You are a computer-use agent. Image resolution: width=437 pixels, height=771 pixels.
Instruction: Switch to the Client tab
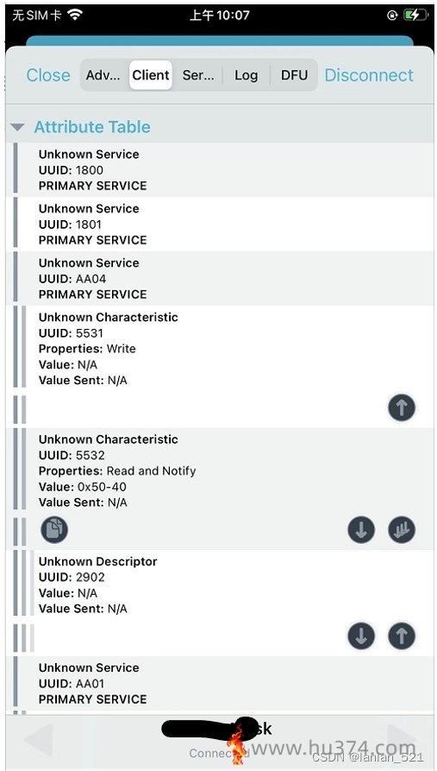(151, 75)
